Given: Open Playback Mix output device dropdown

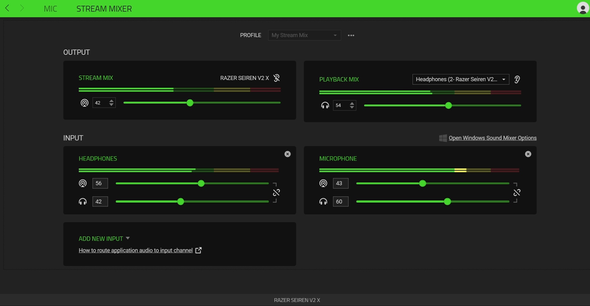Looking at the screenshot, I should click(x=460, y=79).
